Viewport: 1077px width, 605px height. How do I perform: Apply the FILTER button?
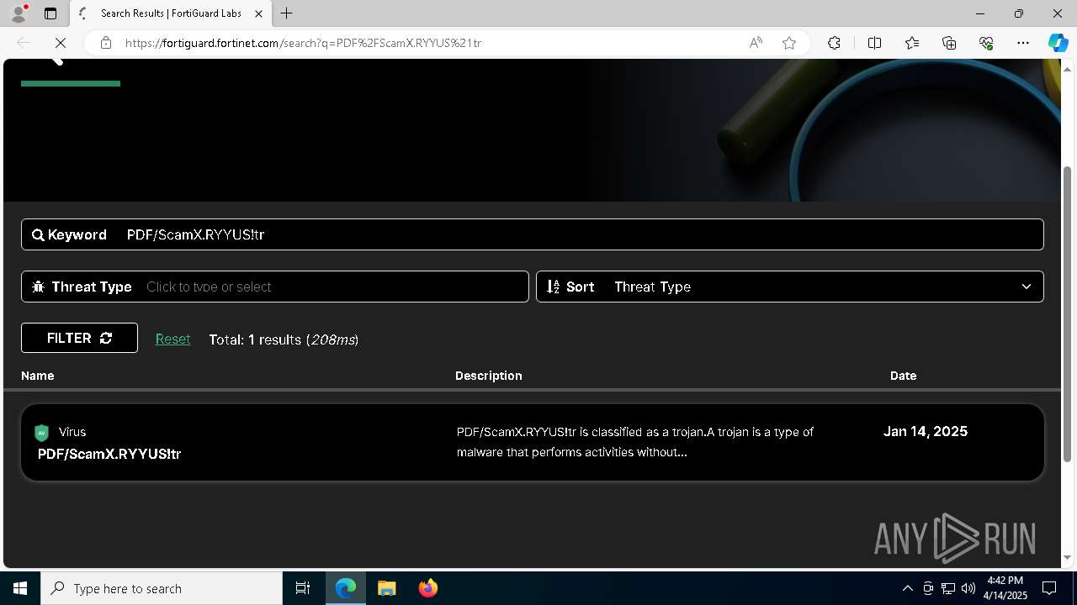[79, 338]
